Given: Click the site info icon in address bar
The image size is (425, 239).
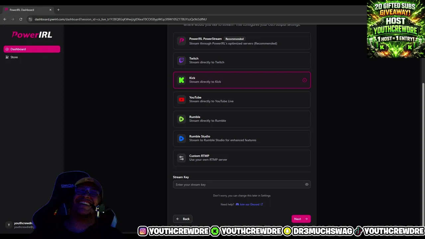Looking at the screenshot, I should pos(30,19).
